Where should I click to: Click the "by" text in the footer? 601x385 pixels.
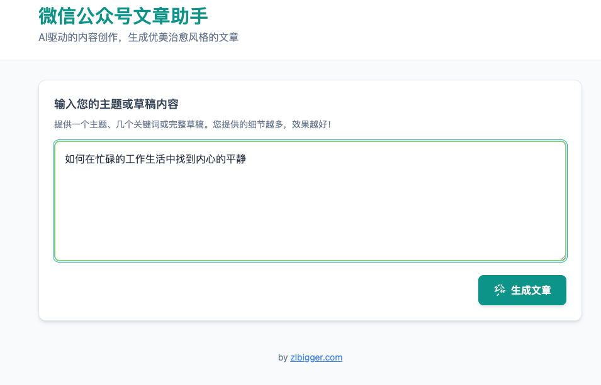[x=283, y=357]
